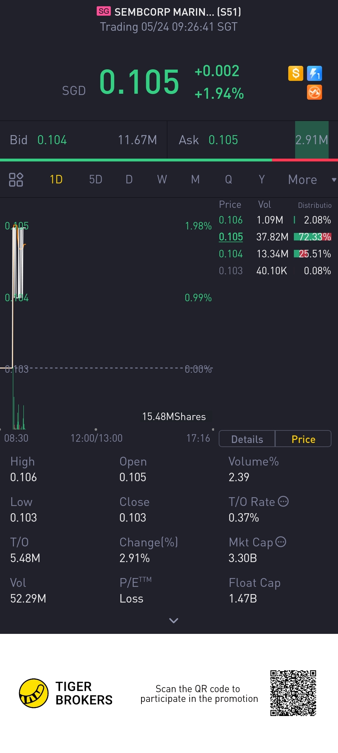338x753 pixels.
Task: Switch to the Q quarterly chart tab
Action: [228, 180]
